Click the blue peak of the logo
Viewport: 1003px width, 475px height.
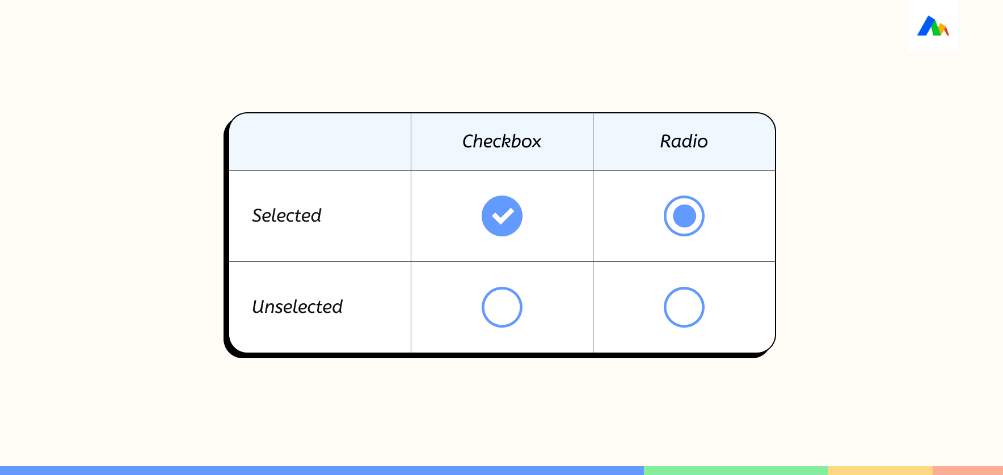click(x=926, y=26)
